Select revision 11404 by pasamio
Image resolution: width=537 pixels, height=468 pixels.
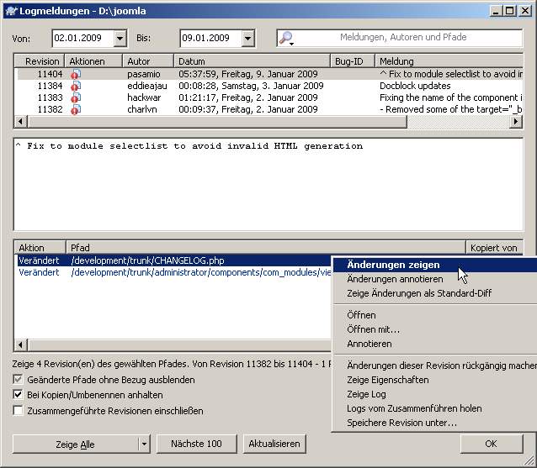coord(268,74)
